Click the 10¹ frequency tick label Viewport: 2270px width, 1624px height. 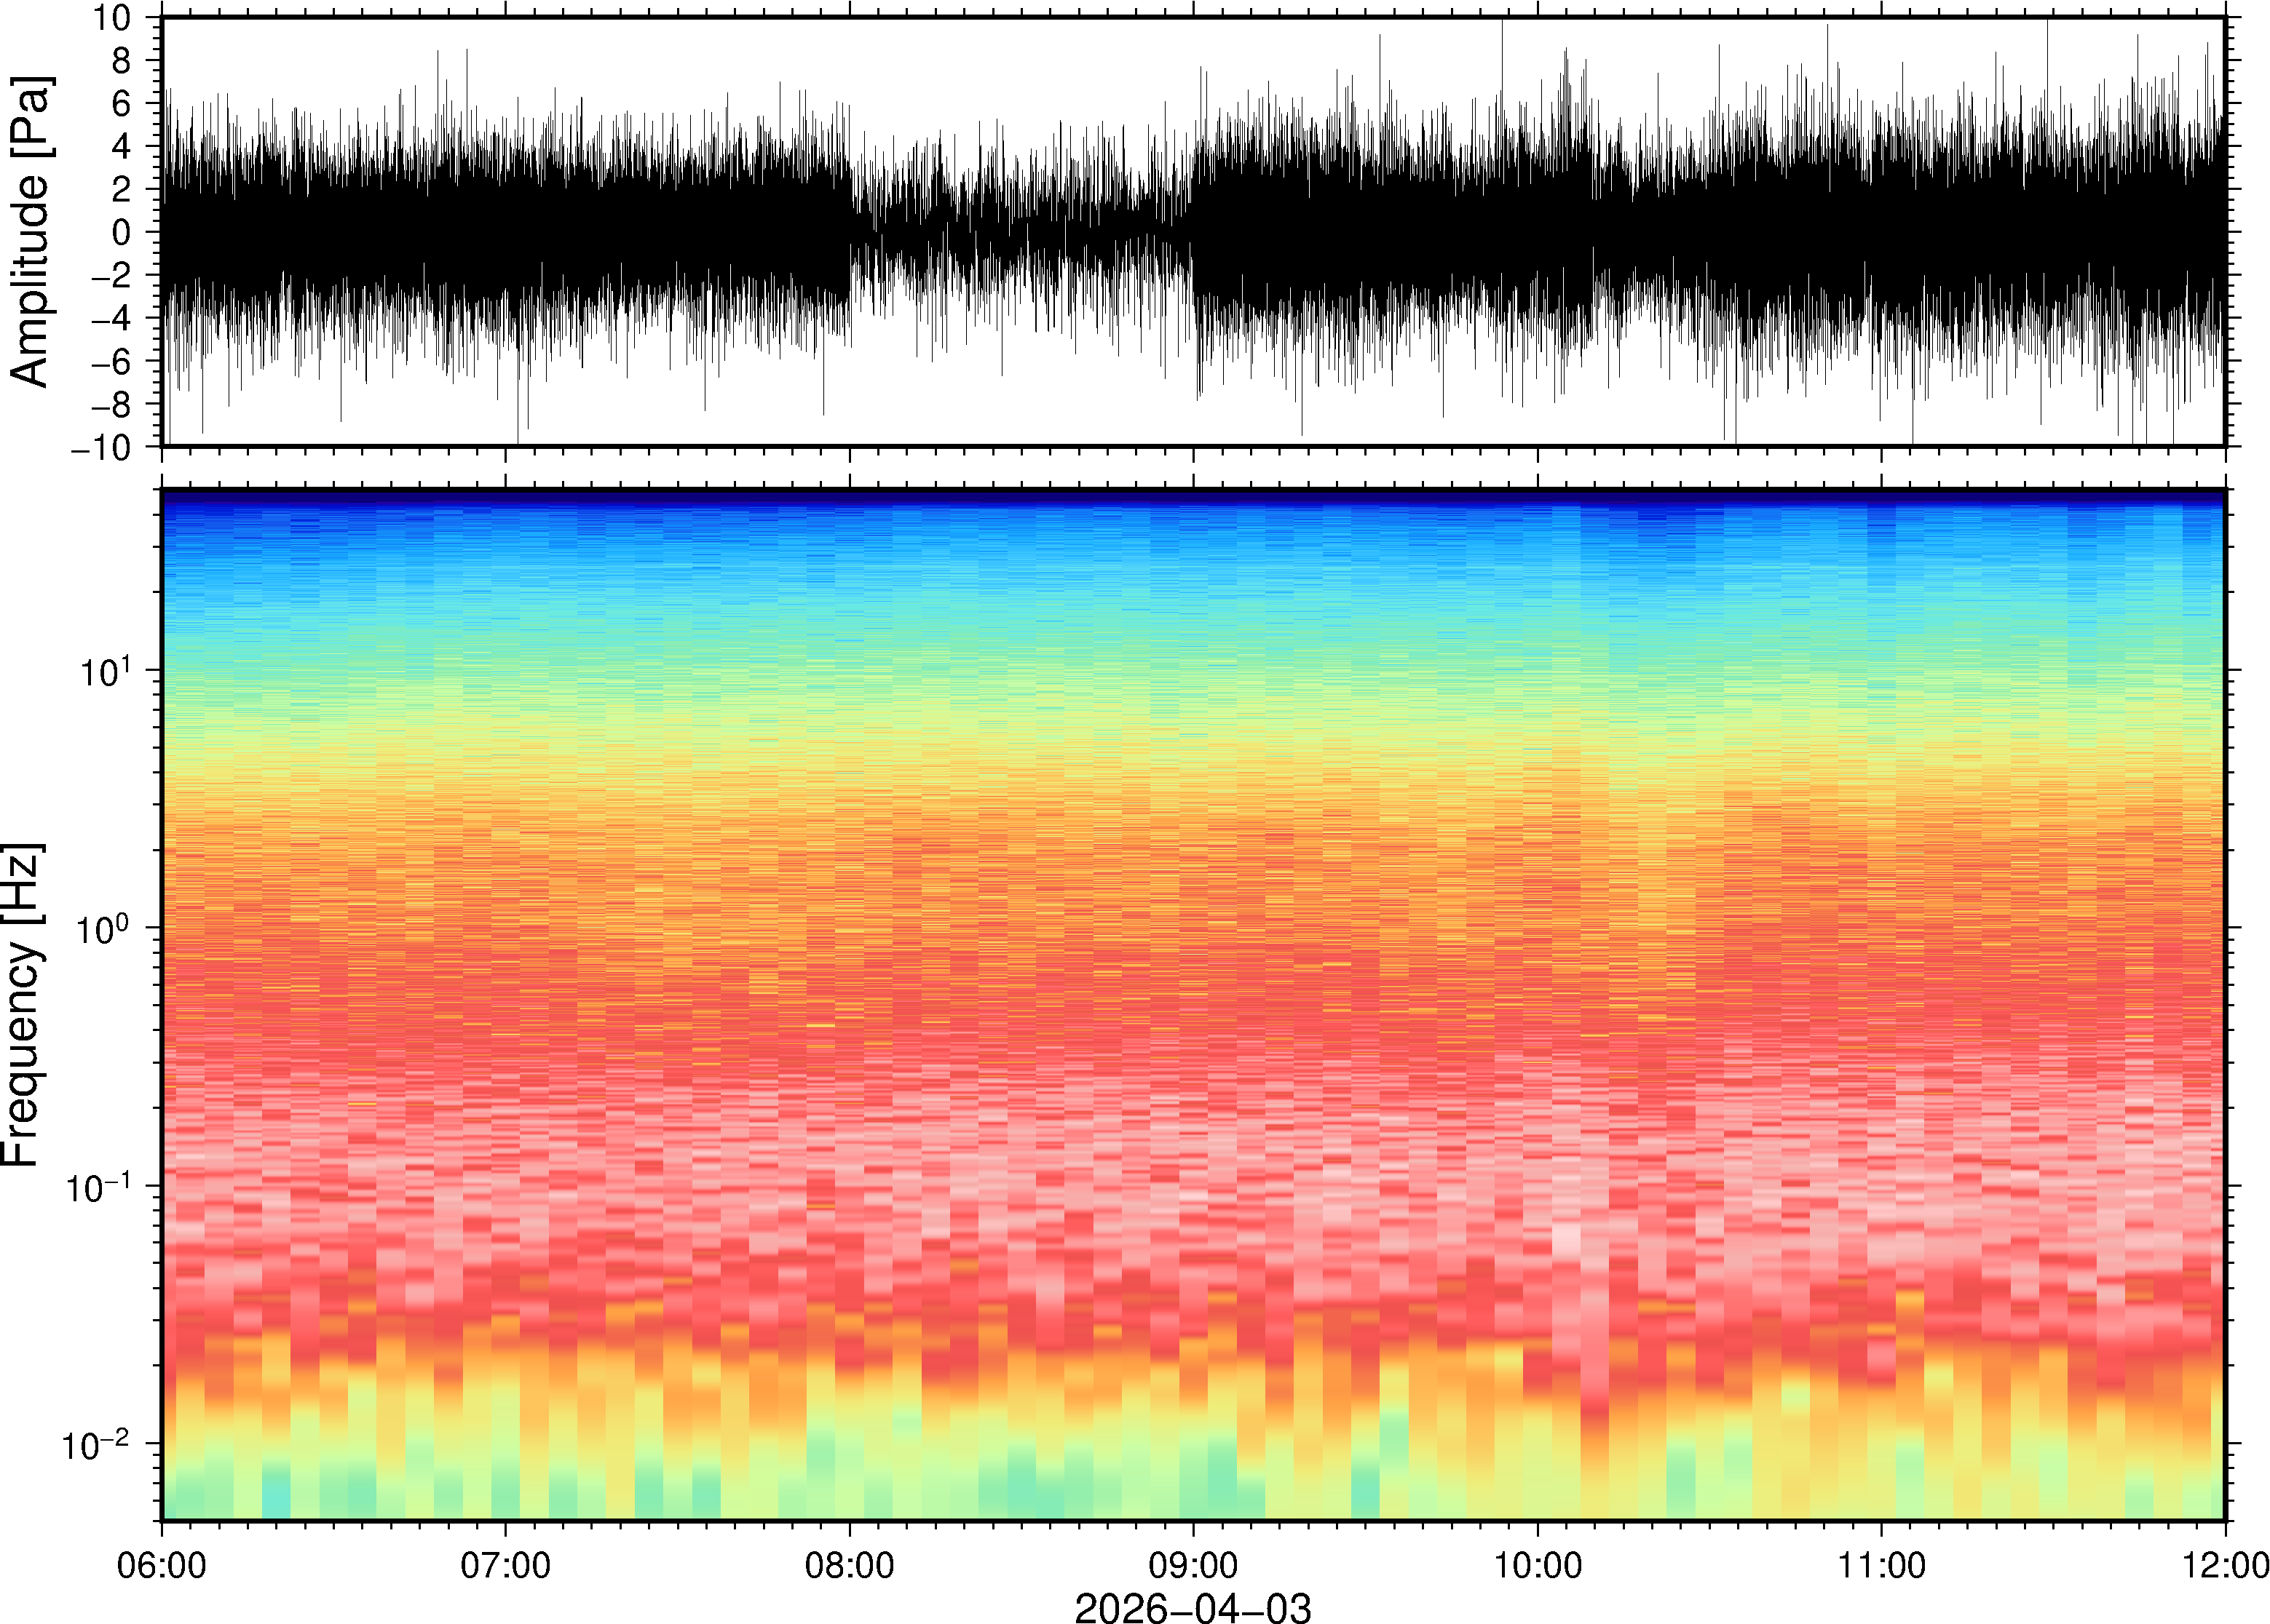(x=105, y=672)
